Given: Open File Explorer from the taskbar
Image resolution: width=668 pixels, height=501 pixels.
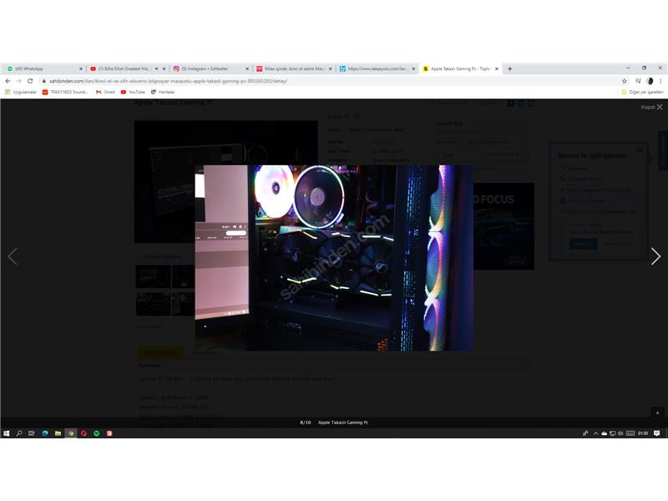Looking at the screenshot, I should pyautogui.click(x=58, y=433).
